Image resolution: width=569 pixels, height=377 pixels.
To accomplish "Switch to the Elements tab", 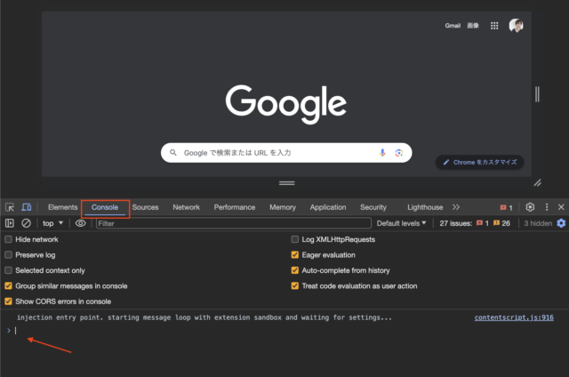I will tap(63, 207).
